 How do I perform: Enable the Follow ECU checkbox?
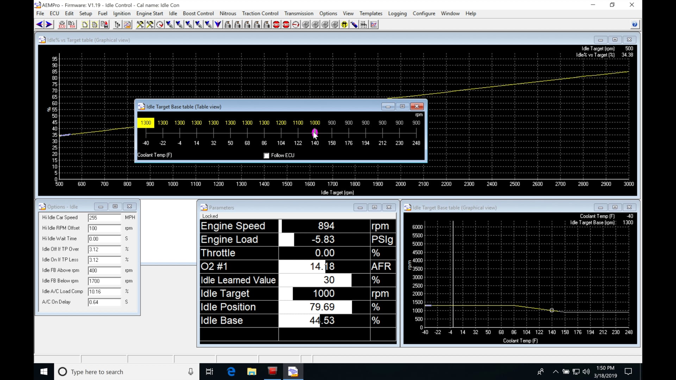[267, 156]
